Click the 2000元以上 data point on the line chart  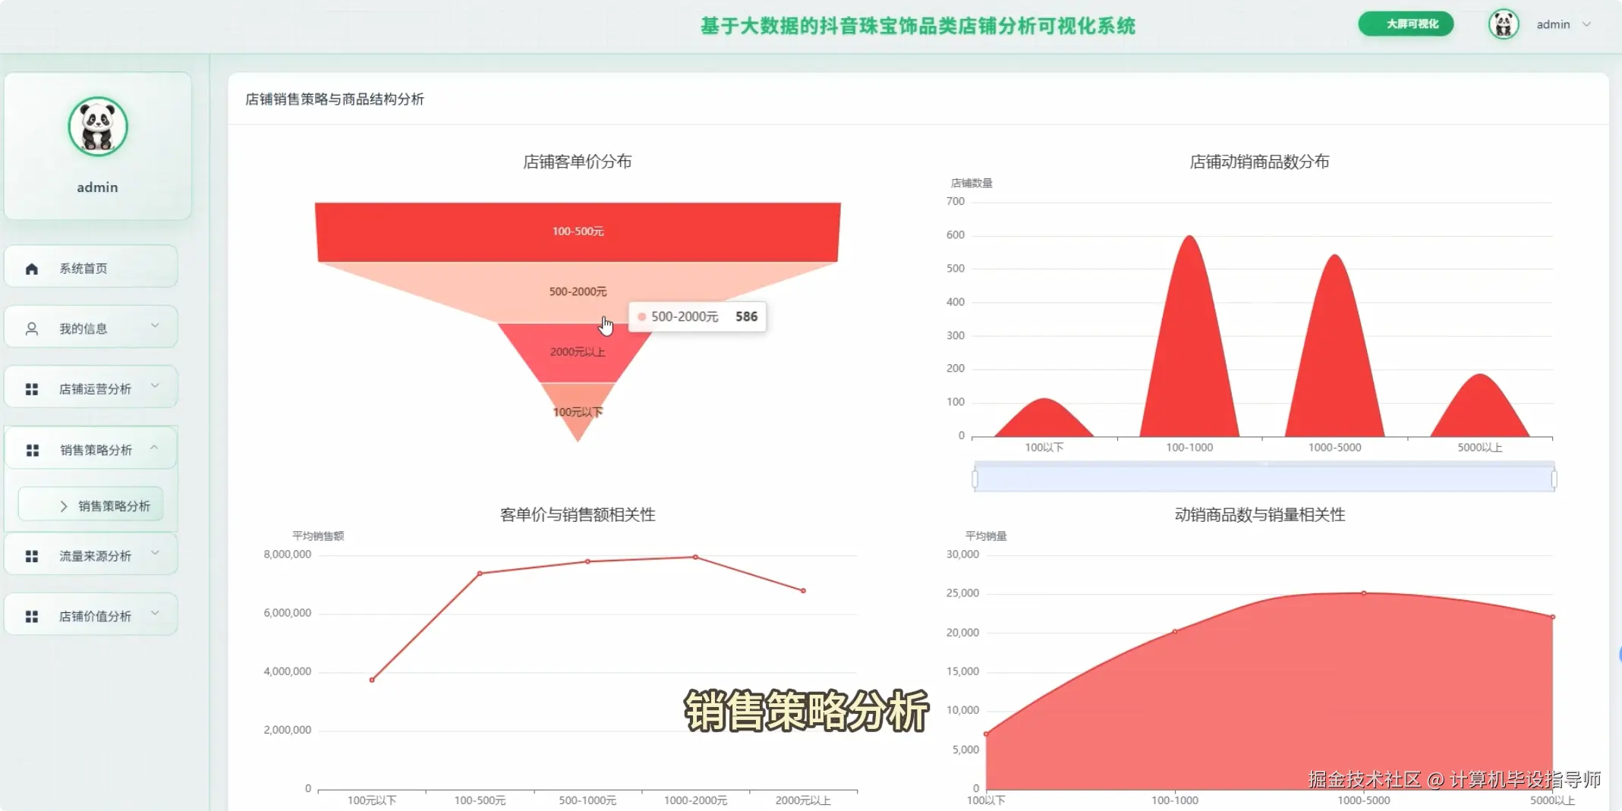click(803, 590)
